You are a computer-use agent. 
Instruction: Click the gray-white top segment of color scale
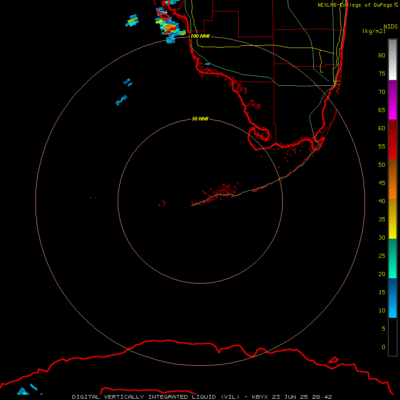coord(392,60)
